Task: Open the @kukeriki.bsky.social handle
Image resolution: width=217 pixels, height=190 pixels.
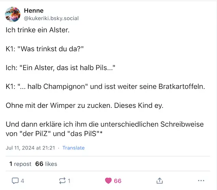Action: 51,18
